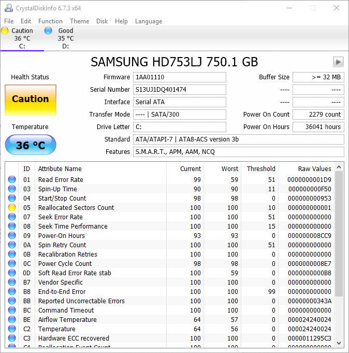Click the blue Good status icon for drive D:
This screenshot has width=349, height=353.
pos(48,31)
